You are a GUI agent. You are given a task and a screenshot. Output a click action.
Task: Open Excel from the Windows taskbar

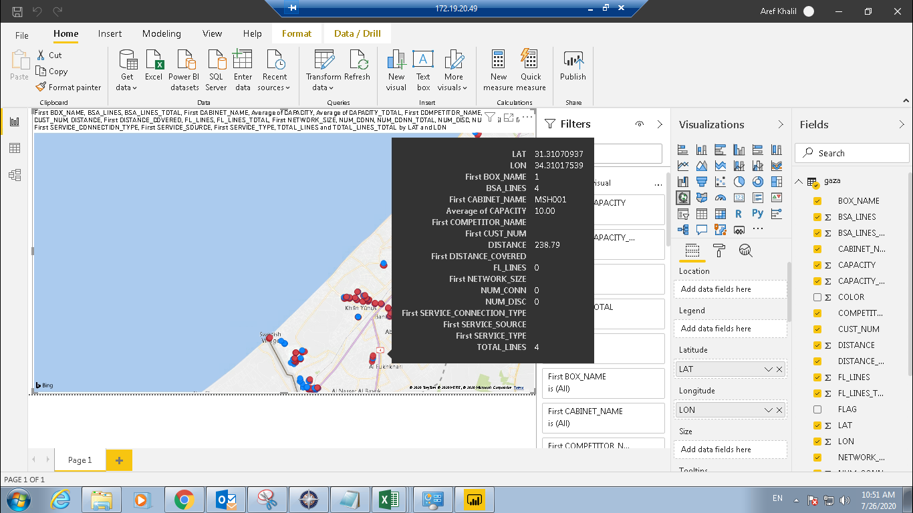tap(390, 499)
